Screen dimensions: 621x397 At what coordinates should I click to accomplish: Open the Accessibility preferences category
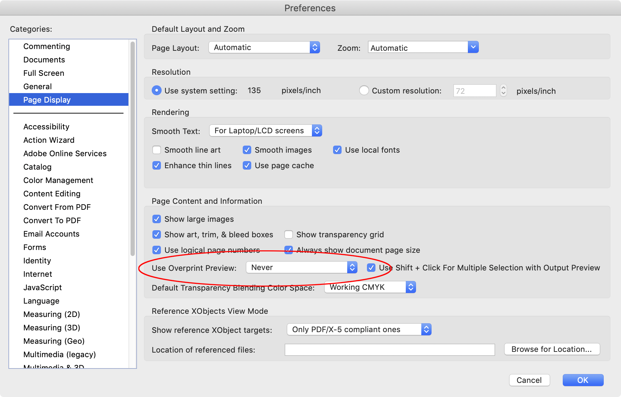46,127
